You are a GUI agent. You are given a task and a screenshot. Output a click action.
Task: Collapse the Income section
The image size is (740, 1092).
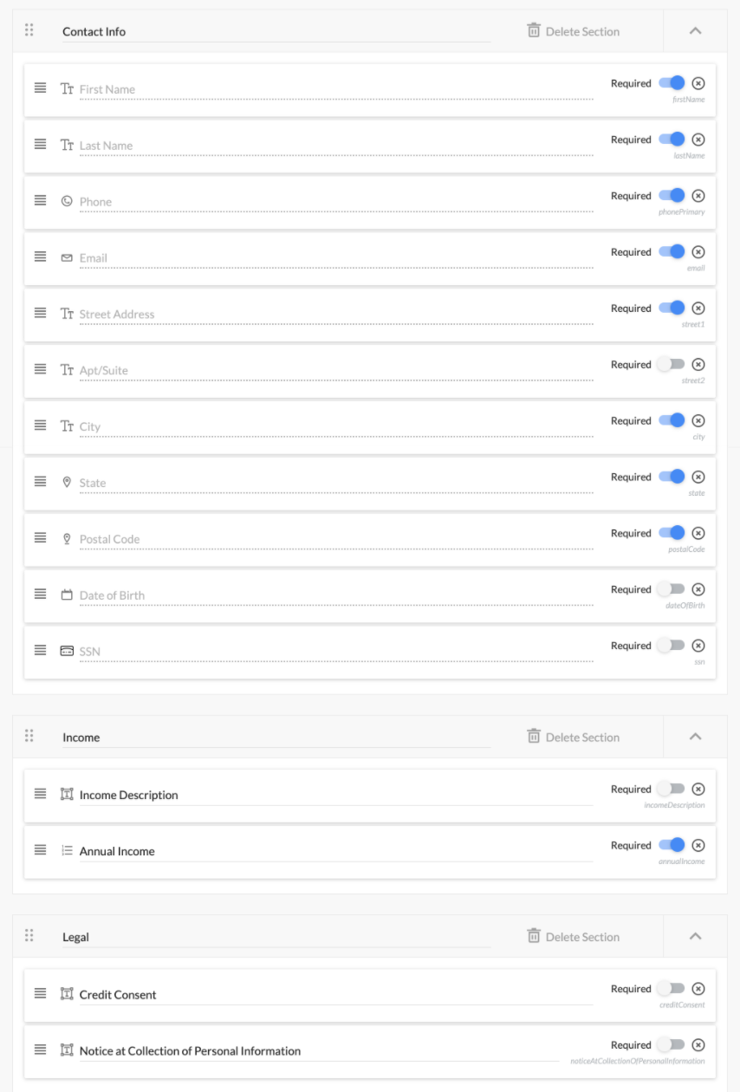(x=695, y=737)
